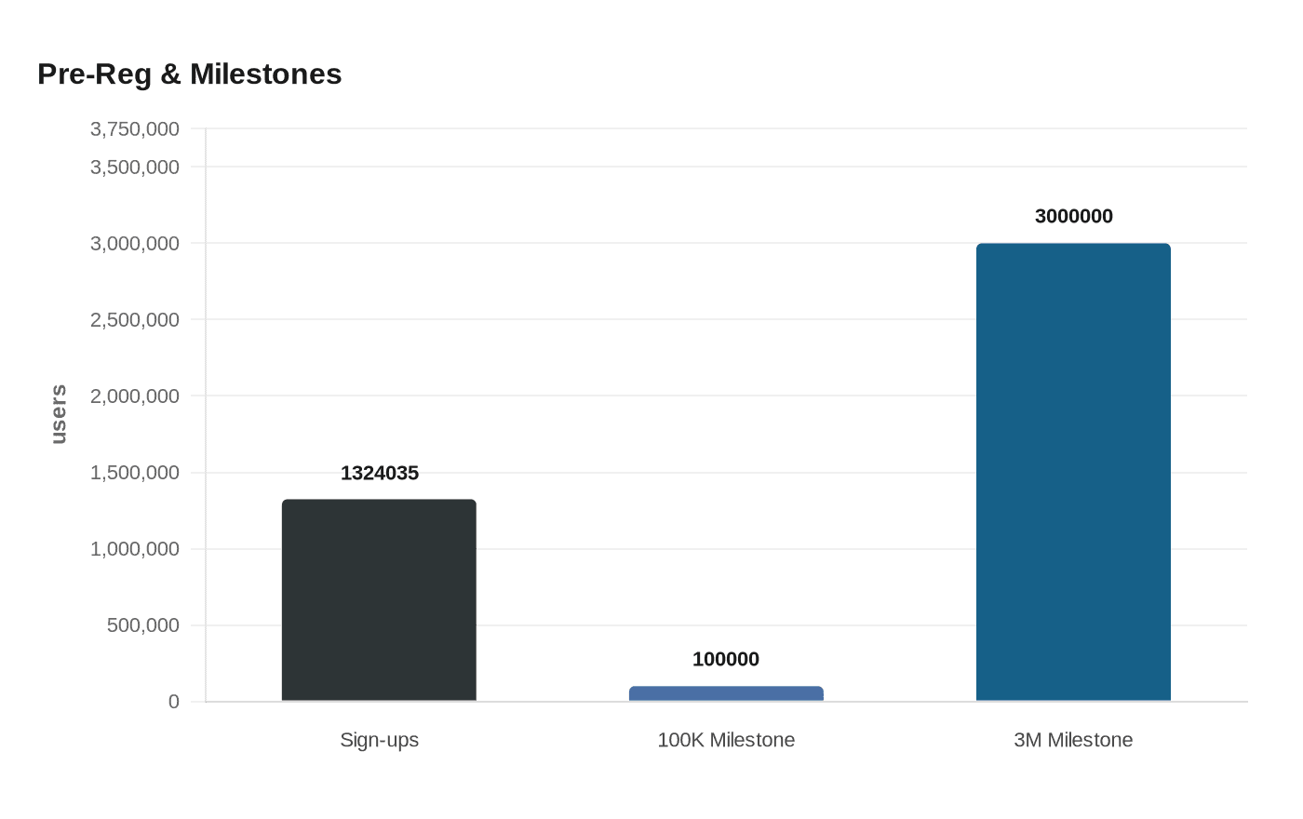This screenshot has height=819, width=1303.
Task: Click the 100K Milestone bar
Action: click(726, 692)
